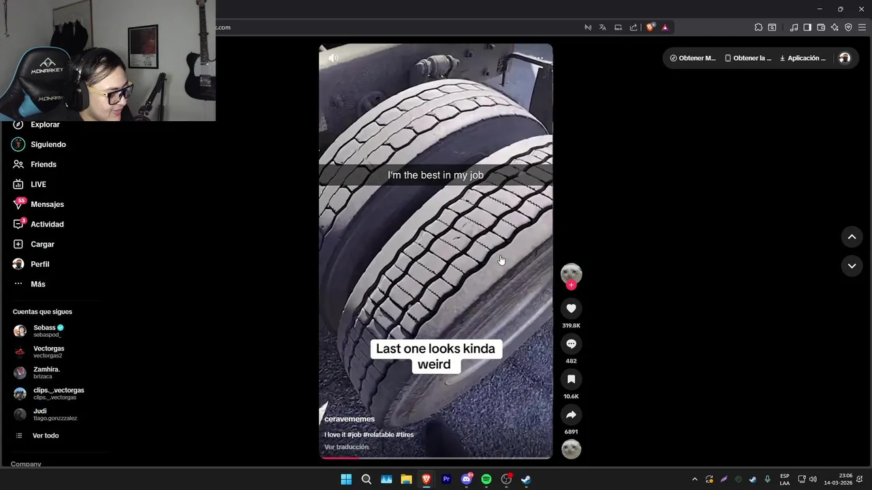
Task: Open Premiere Pro from the taskbar
Action: point(446,479)
